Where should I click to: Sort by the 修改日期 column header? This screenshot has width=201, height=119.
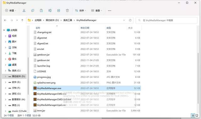coord(85,28)
